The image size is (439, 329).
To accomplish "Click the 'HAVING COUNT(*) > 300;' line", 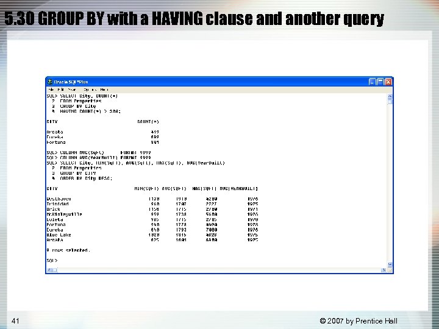I will pyautogui.click(x=90, y=111).
